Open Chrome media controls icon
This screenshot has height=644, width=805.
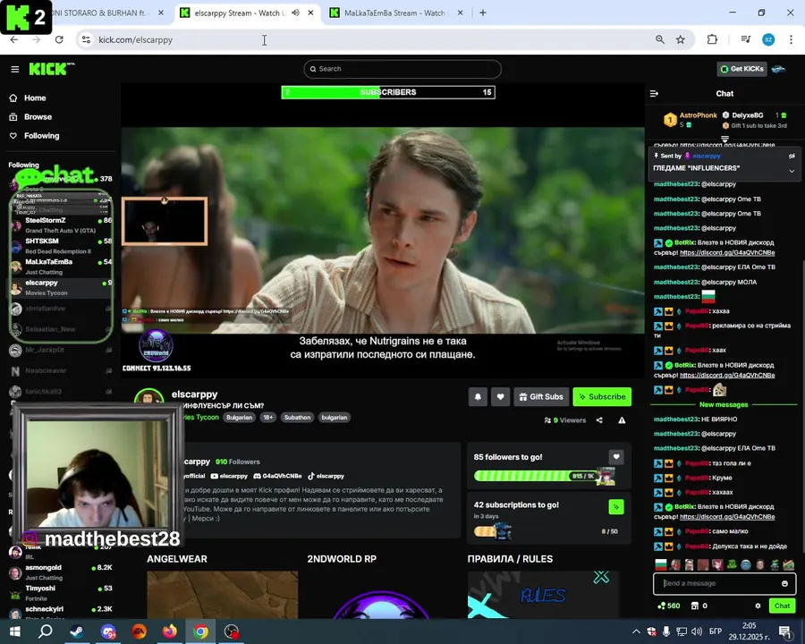(746, 39)
